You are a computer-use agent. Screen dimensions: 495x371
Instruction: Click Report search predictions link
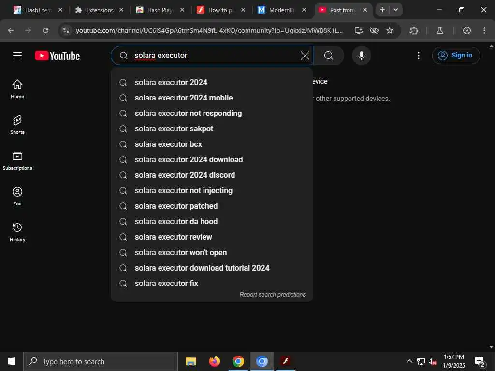tap(273, 295)
